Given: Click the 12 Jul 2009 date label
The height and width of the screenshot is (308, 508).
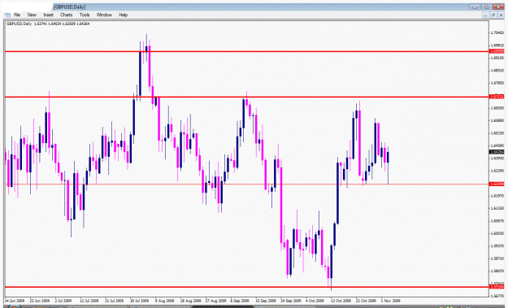Looking at the screenshot, I should click(89, 301).
